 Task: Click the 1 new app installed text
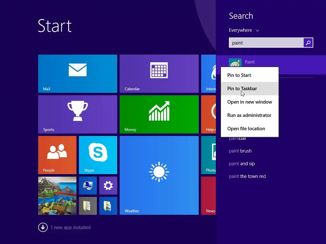(70, 227)
